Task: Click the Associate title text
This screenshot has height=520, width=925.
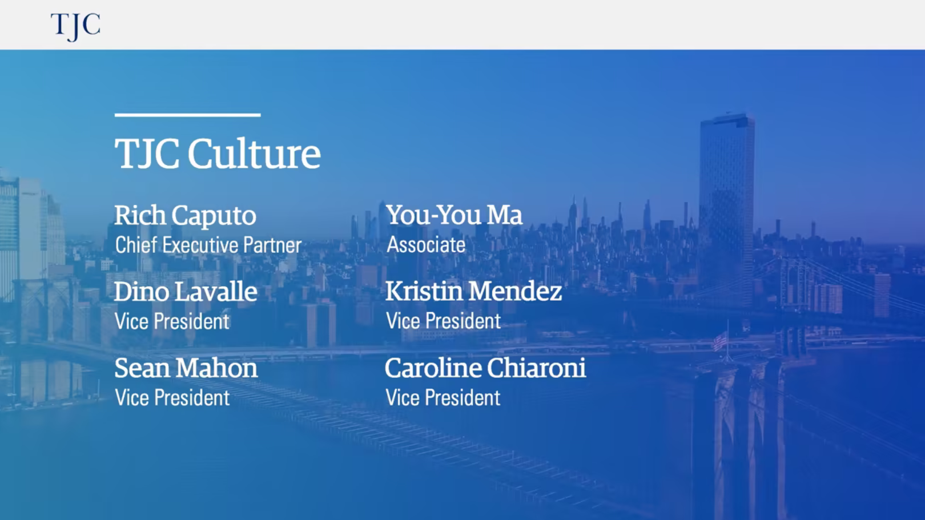Action: [x=426, y=245]
